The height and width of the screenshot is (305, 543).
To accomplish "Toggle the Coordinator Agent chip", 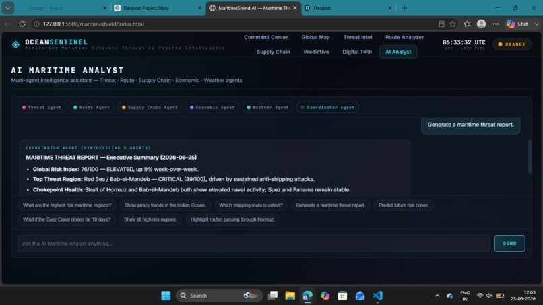I will click(x=327, y=108).
